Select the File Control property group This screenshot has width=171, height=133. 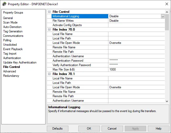point(12,67)
